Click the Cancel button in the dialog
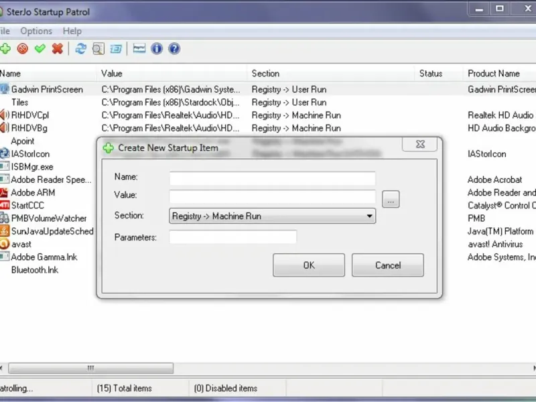This screenshot has height=402, width=536. [388, 265]
